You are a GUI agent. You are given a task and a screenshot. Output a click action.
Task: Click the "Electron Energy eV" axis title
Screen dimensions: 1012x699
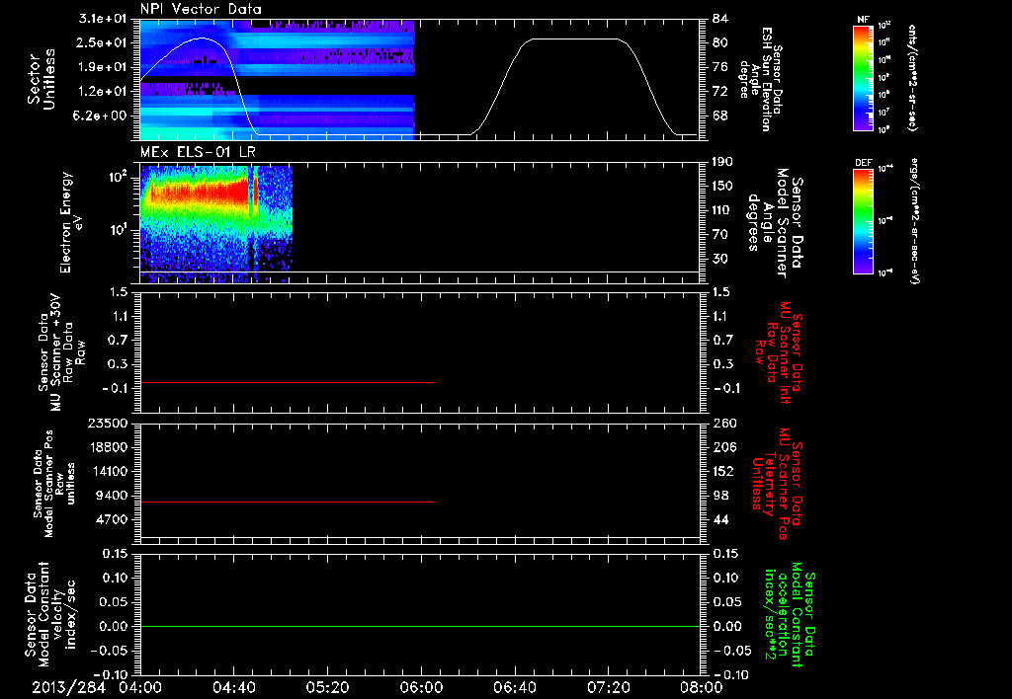click(71, 222)
